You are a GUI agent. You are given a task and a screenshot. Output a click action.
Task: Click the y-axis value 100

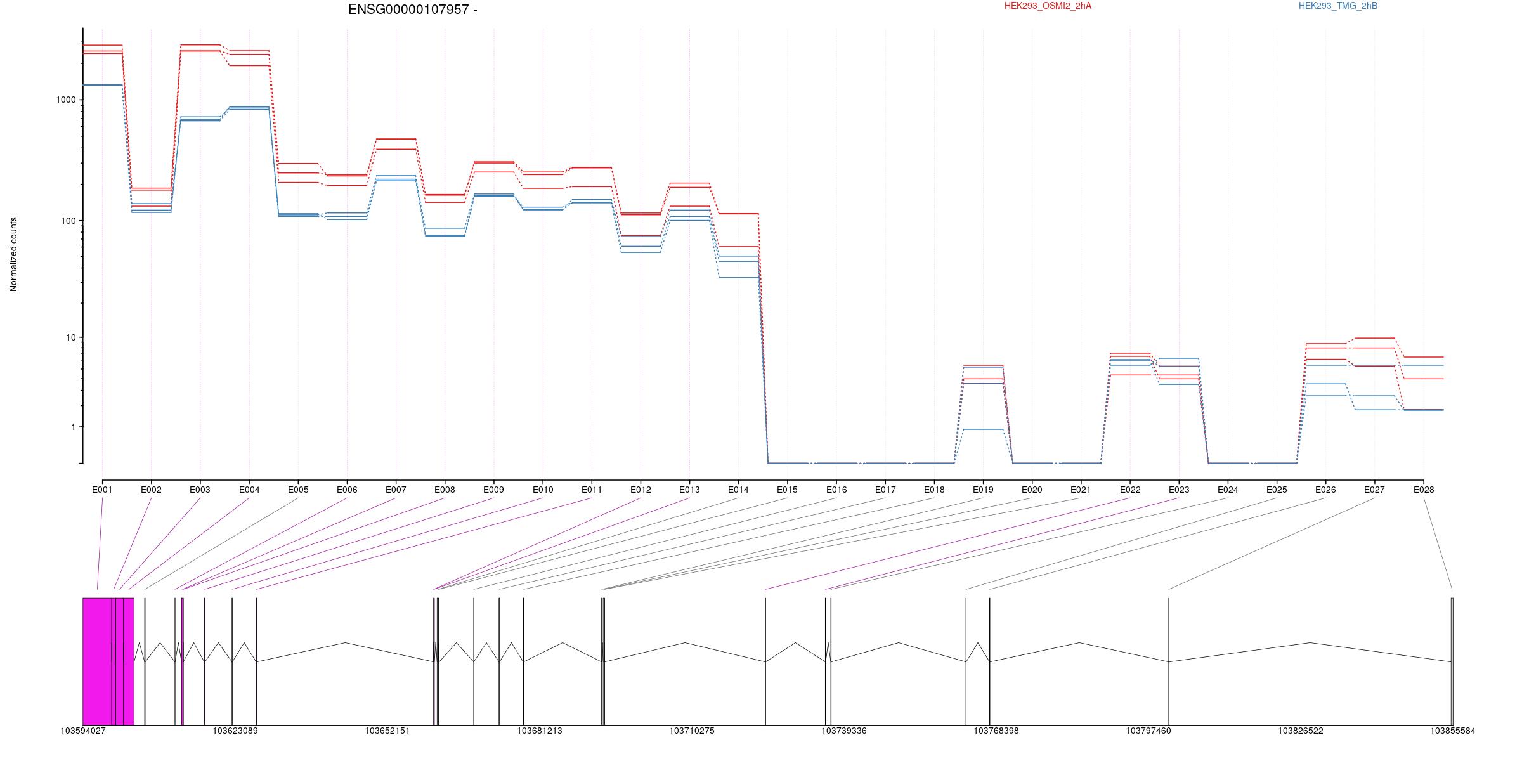[68, 221]
